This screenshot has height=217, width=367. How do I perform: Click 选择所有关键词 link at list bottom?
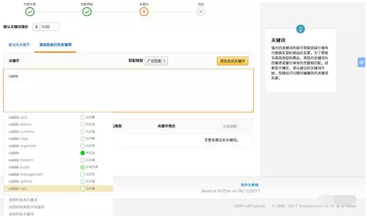click(x=21, y=214)
